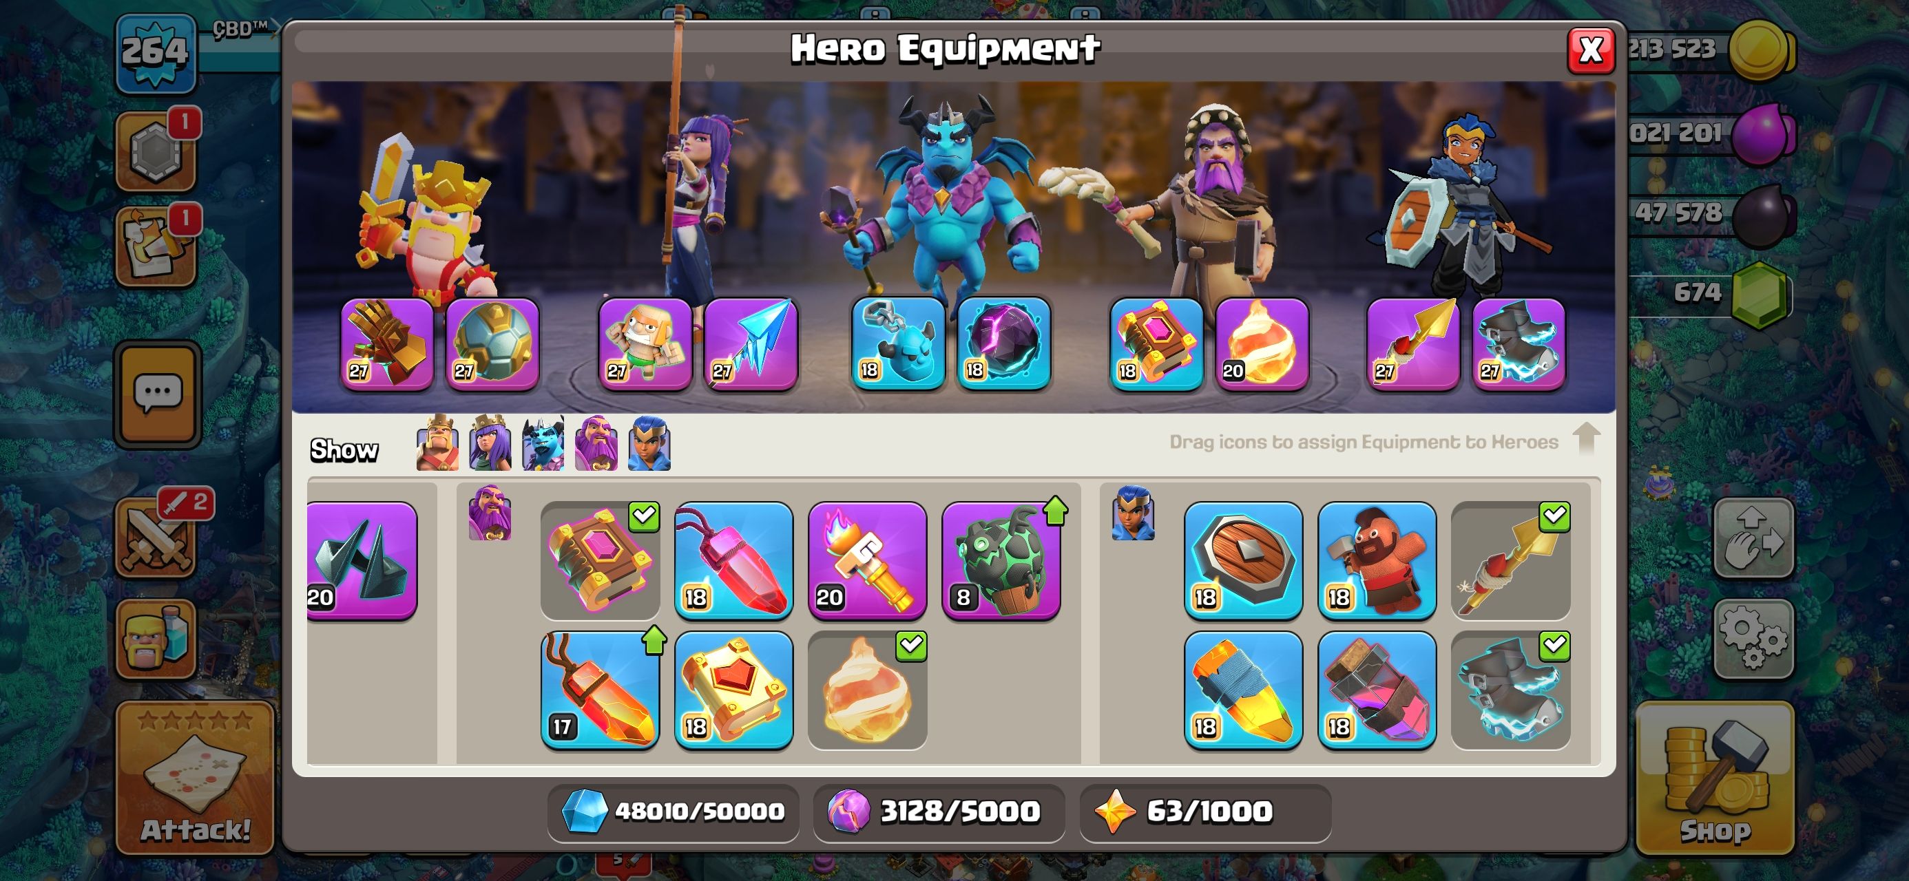Open the Shop button

pos(1715,778)
